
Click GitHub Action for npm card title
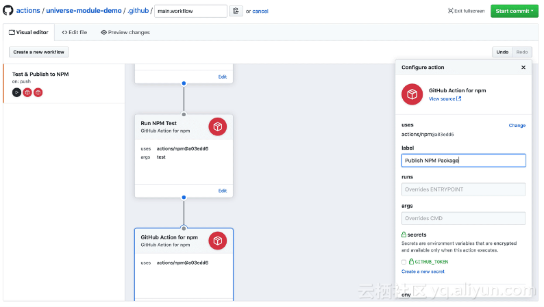pyautogui.click(x=169, y=237)
